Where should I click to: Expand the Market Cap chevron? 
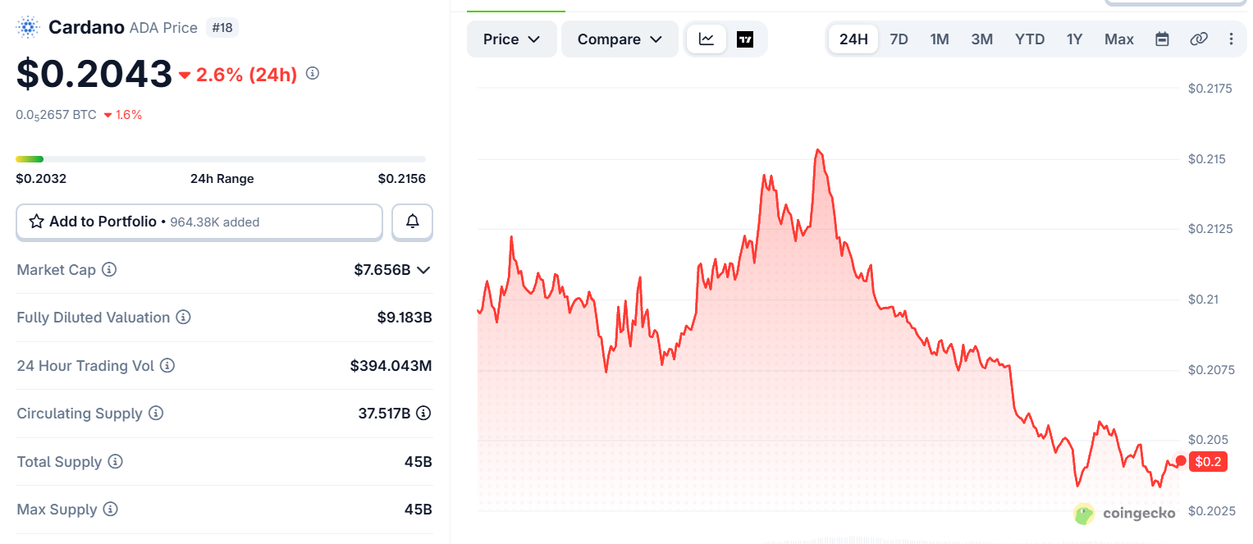(x=423, y=269)
